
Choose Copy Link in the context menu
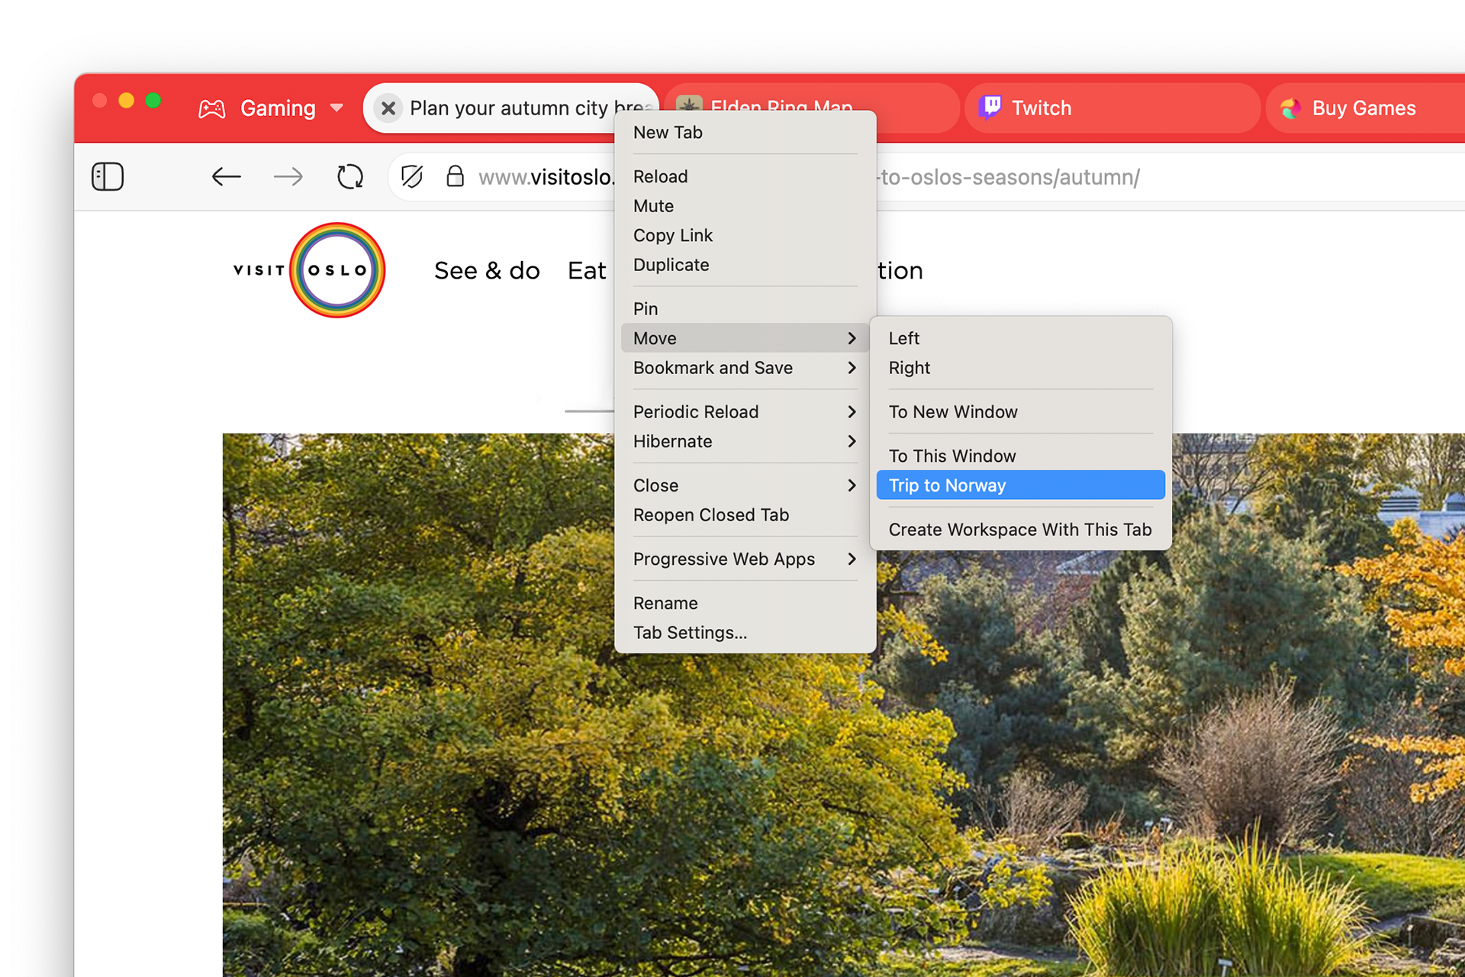tap(745, 235)
